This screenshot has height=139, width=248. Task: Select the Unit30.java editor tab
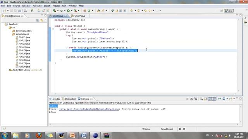pos(58,16)
